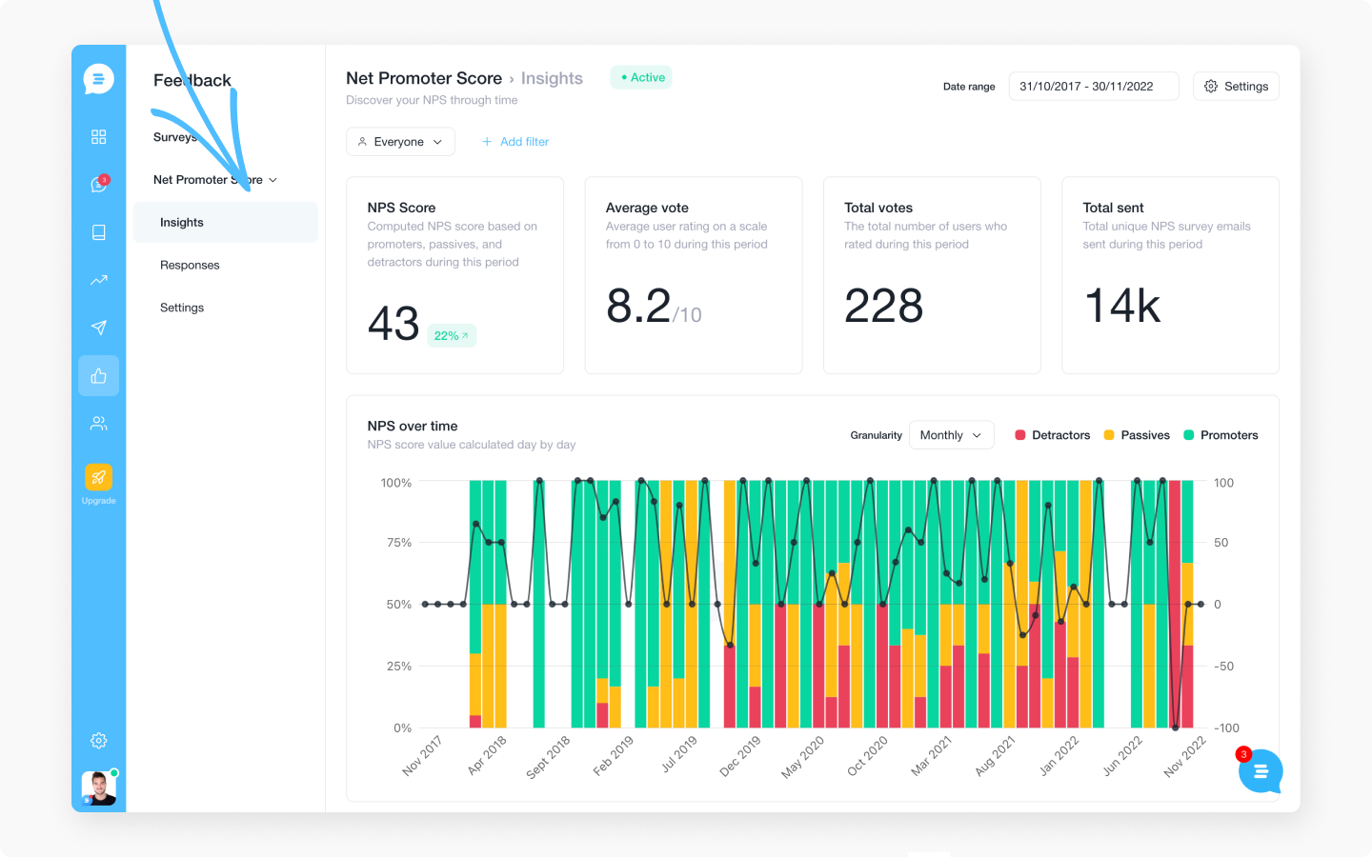Click the Total votes value 228
Screen dimensions: 1372x857
tap(884, 307)
